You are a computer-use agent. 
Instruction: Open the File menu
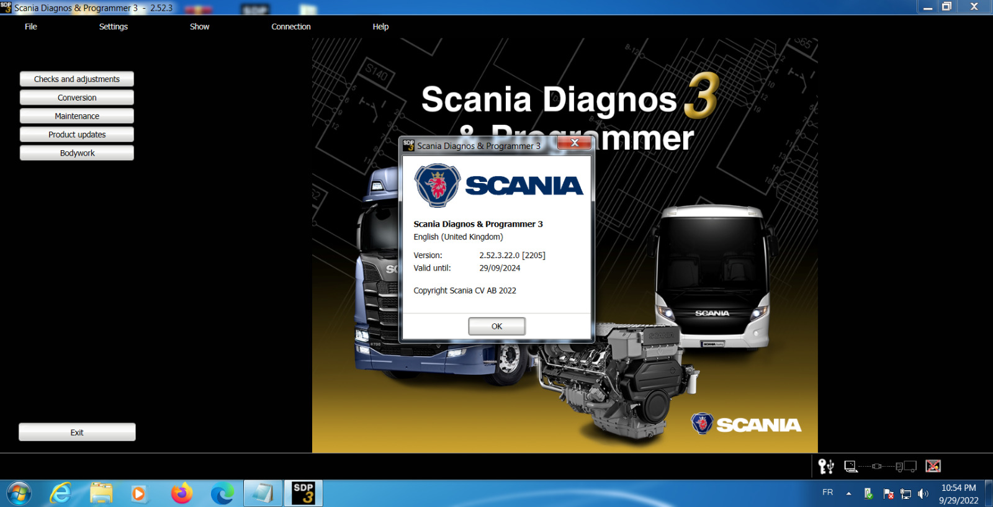(31, 27)
